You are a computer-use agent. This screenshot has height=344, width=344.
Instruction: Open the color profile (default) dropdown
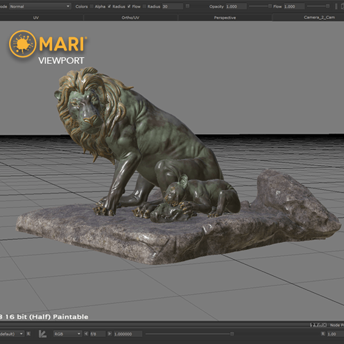pyautogui.click(x=12, y=334)
